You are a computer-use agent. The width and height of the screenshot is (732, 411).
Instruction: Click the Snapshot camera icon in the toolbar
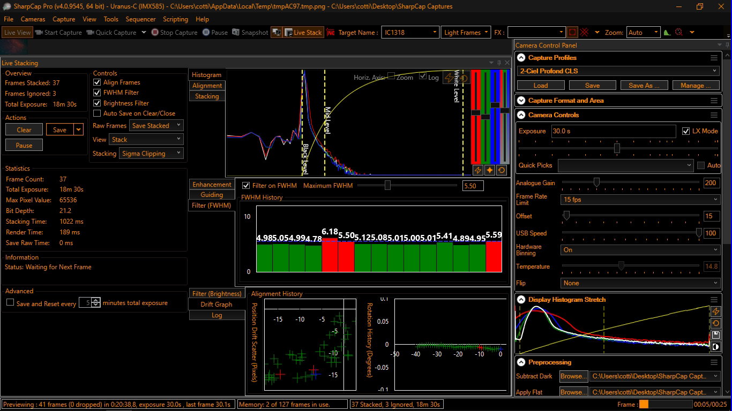236,33
